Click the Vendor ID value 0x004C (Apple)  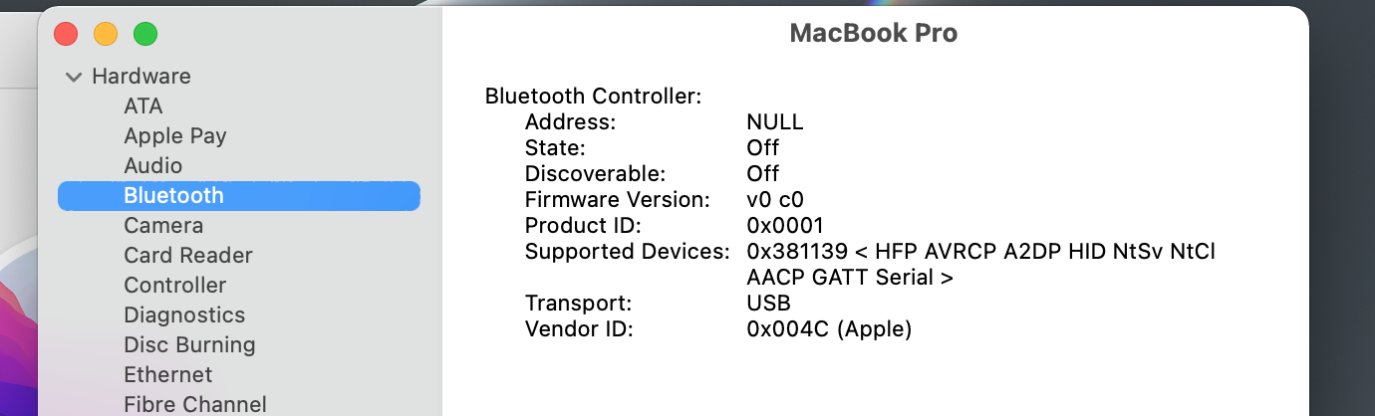click(829, 328)
